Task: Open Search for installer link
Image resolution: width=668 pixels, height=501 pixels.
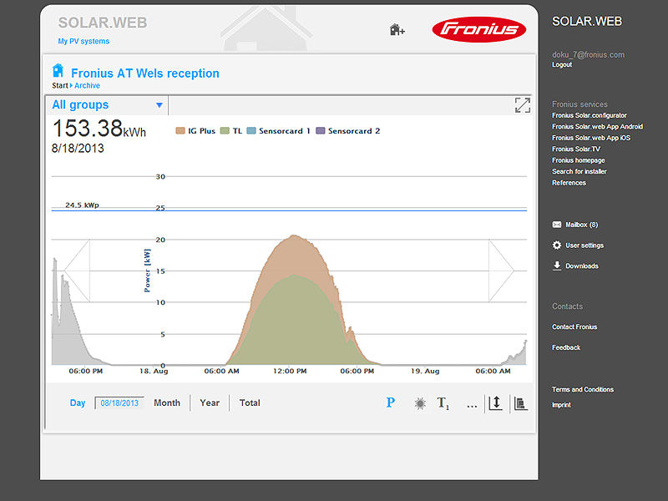Action: 579,171
